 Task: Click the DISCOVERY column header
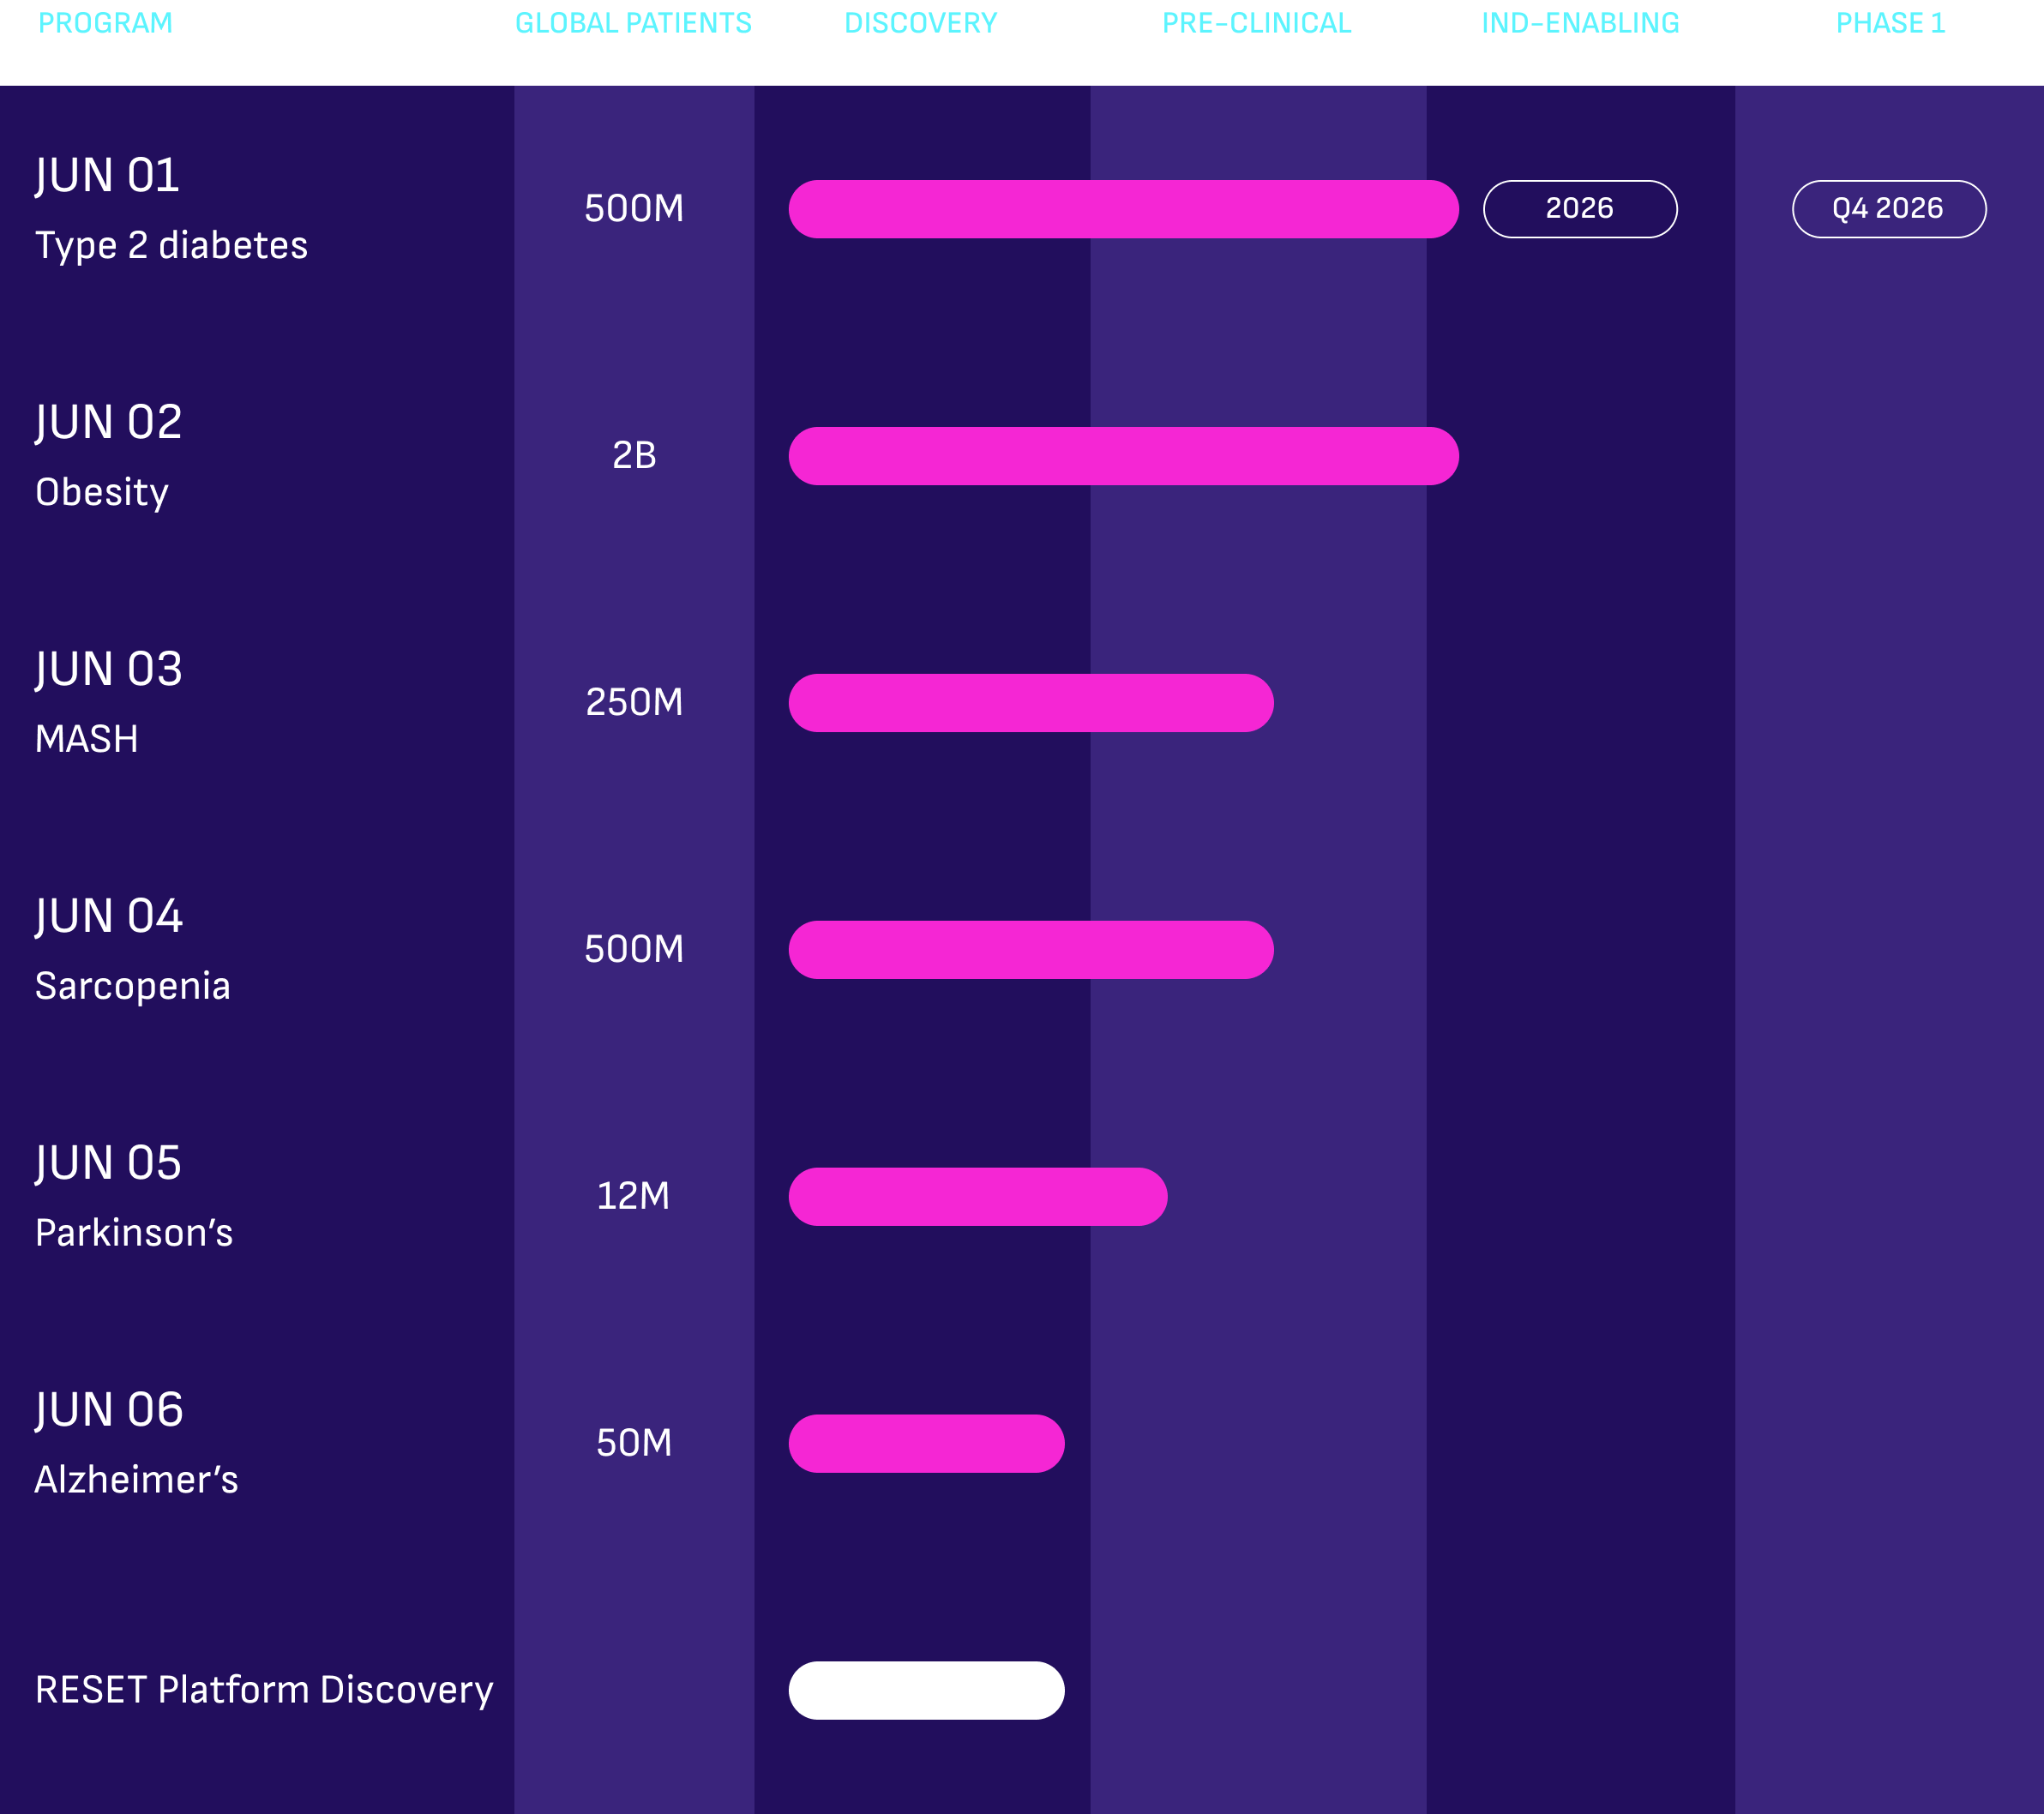click(921, 23)
